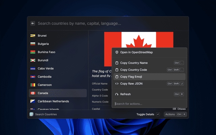Select Caribbean Netherlands in the list
Viewport: 216px width, 135px height.
[58, 101]
